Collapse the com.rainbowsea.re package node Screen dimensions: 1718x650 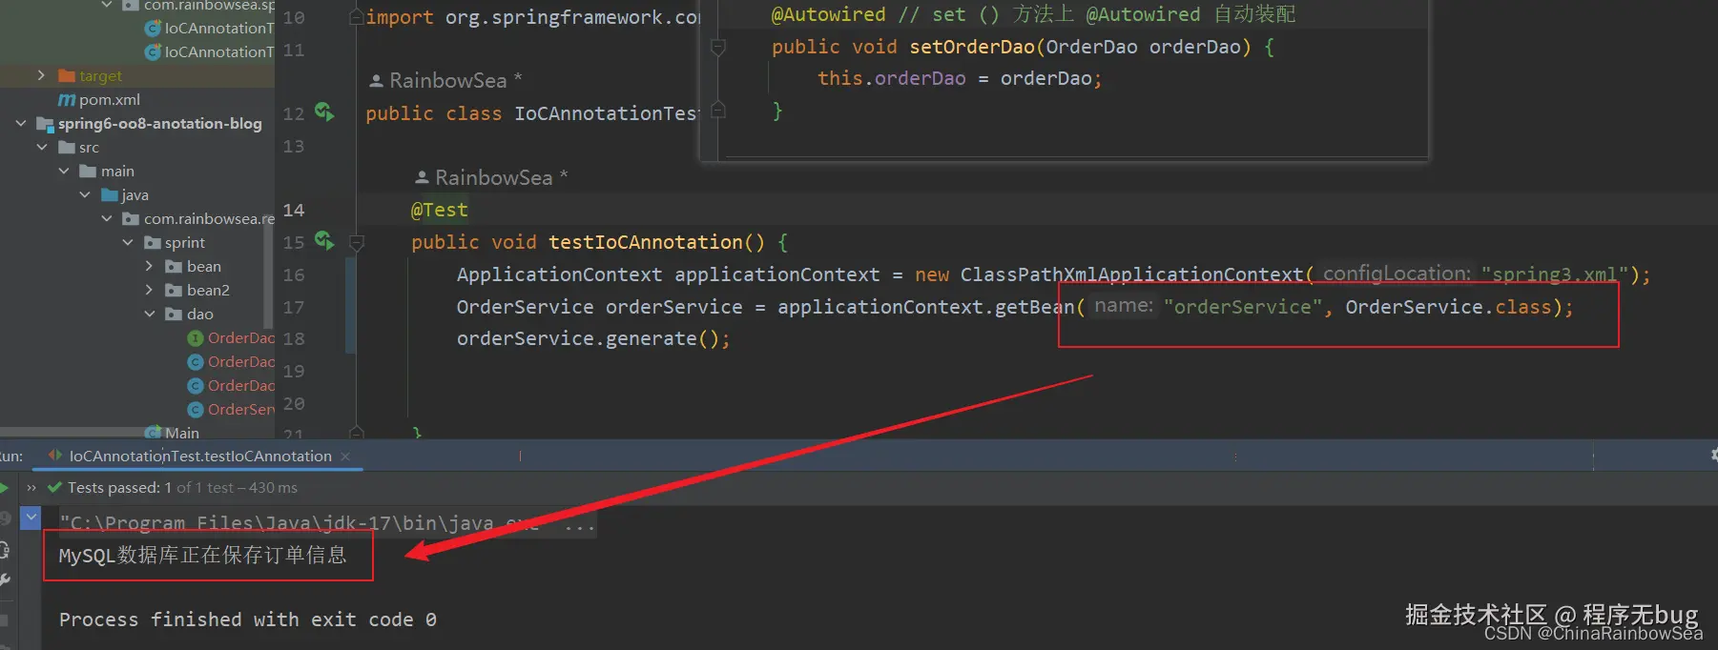point(107,218)
